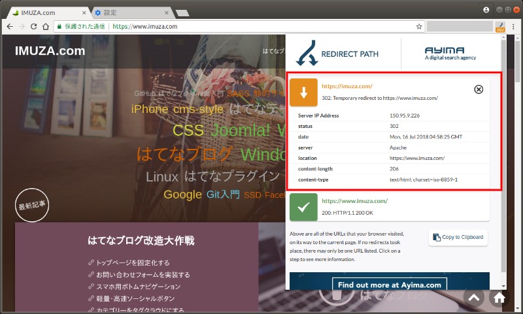Open お問い合わせフォームを実装する article link
This screenshot has height=314, width=523.
(x=143, y=275)
